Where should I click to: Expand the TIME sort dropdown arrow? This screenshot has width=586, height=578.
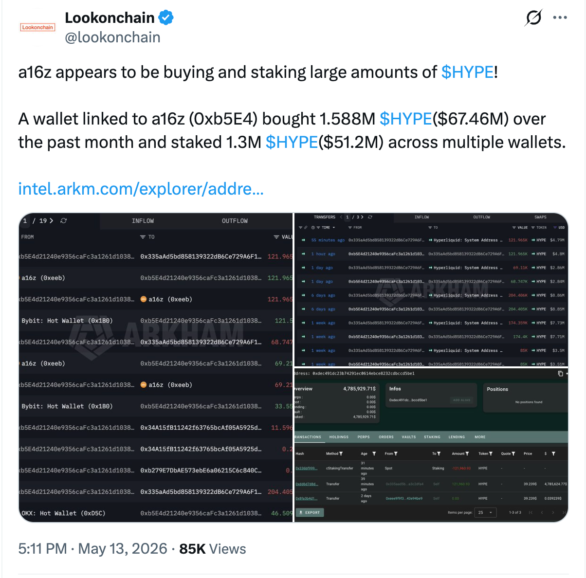pyautogui.click(x=334, y=228)
